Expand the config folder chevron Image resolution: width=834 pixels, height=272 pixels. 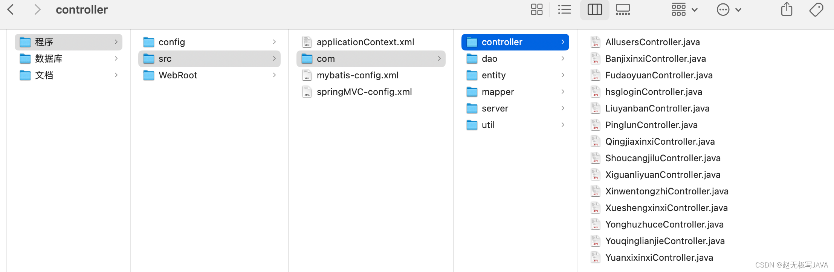pos(274,42)
